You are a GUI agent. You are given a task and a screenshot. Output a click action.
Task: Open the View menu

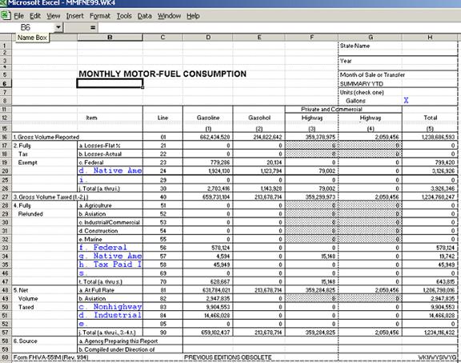point(53,16)
